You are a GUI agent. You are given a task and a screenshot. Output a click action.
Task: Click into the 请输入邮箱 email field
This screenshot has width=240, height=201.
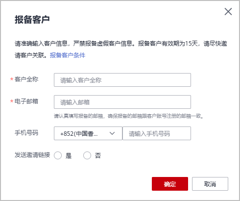coord(122,102)
